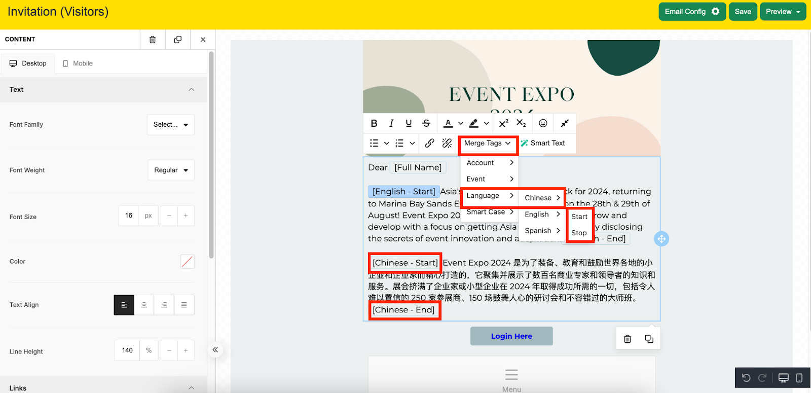811x393 pixels.
Task: Save the invitation email
Action: click(x=743, y=12)
